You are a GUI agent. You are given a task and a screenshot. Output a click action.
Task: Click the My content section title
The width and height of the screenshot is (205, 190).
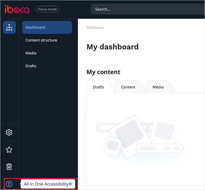click(103, 72)
